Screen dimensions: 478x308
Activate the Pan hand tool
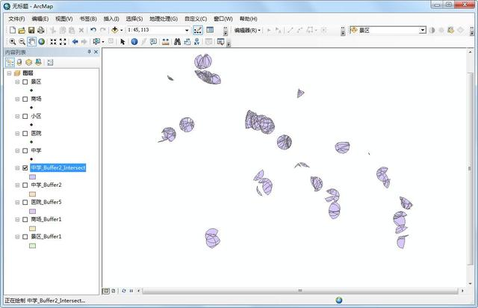click(x=31, y=42)
